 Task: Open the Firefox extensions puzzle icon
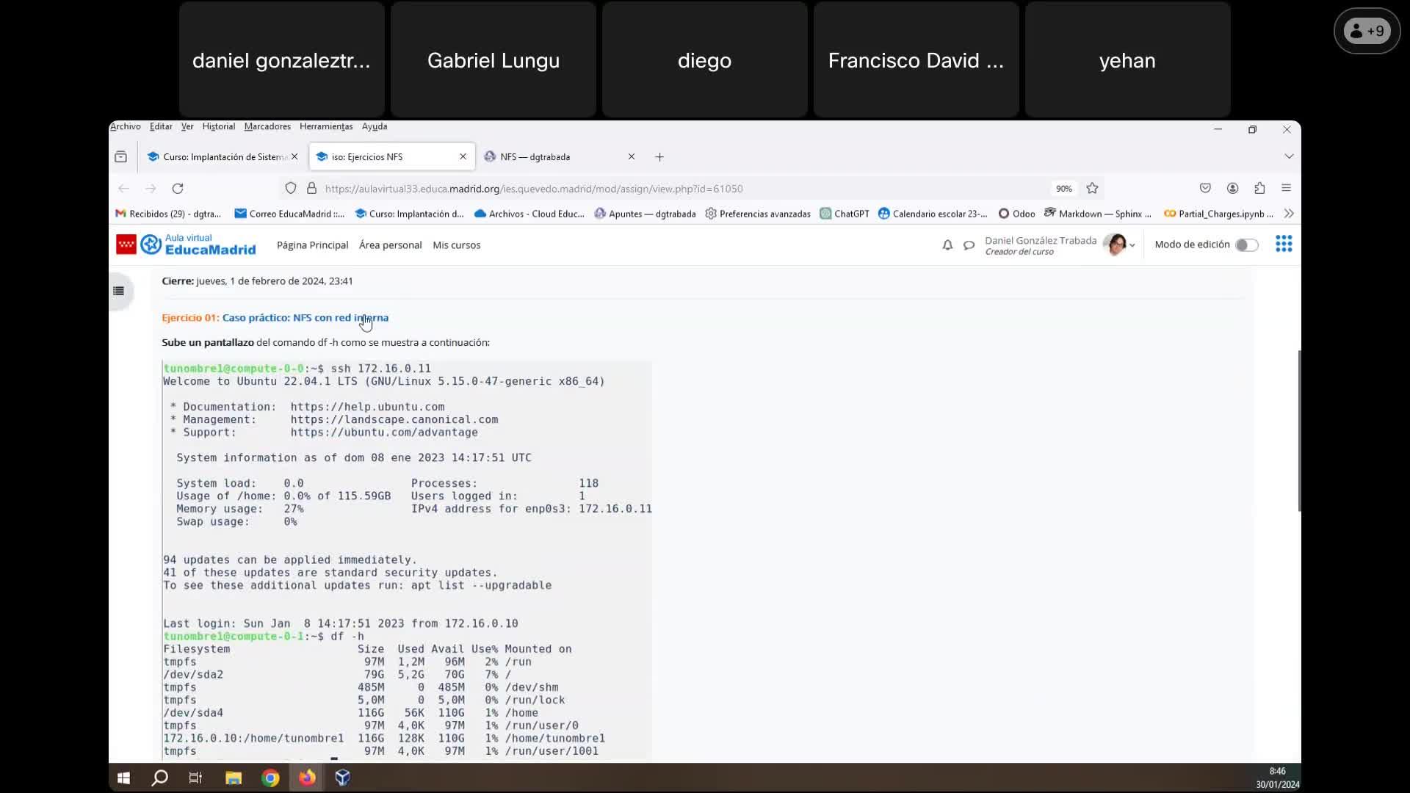[1259, 189]
